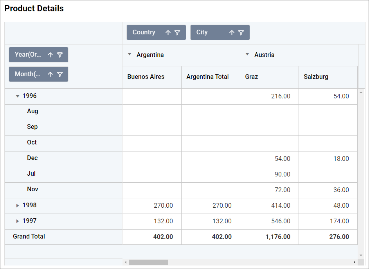Select the Grand Total row header

coord(29,237)
